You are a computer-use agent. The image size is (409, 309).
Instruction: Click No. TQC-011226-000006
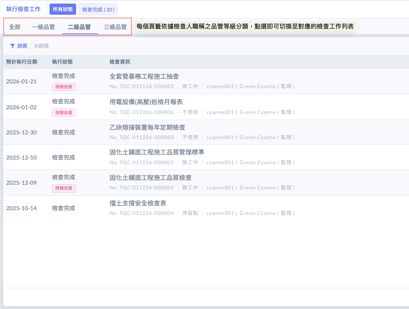(x=141, y=112)
